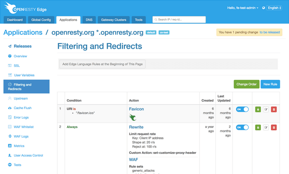The height and width of the screenshot is (174, 289).
Task: Click the OpenResty Edge bird logo
Action: coord(11,7)
